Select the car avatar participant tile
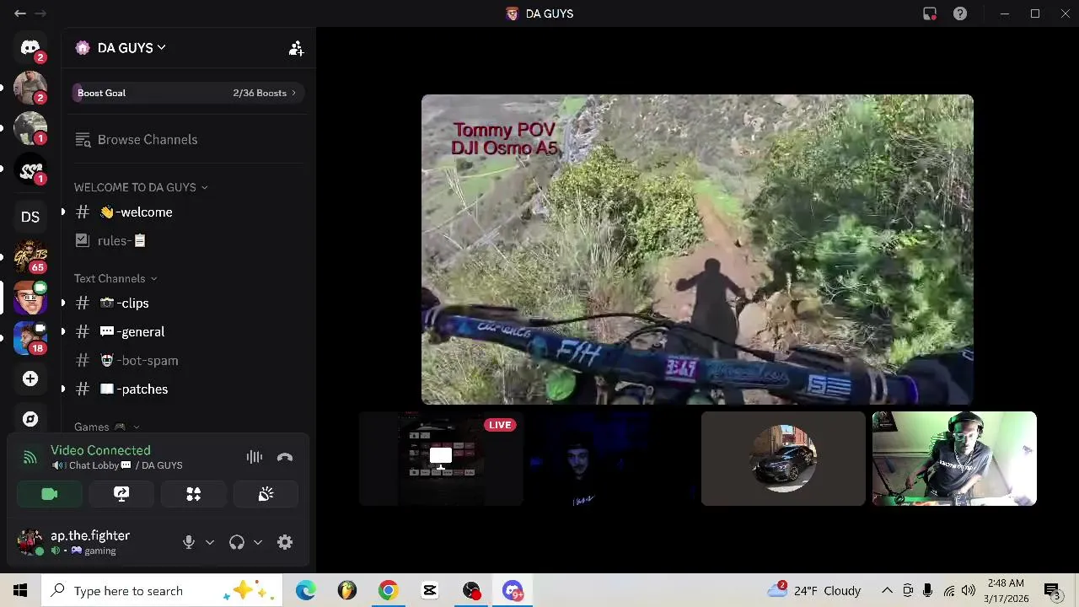This screenshot has width=1079, height=607. point(783,459)
